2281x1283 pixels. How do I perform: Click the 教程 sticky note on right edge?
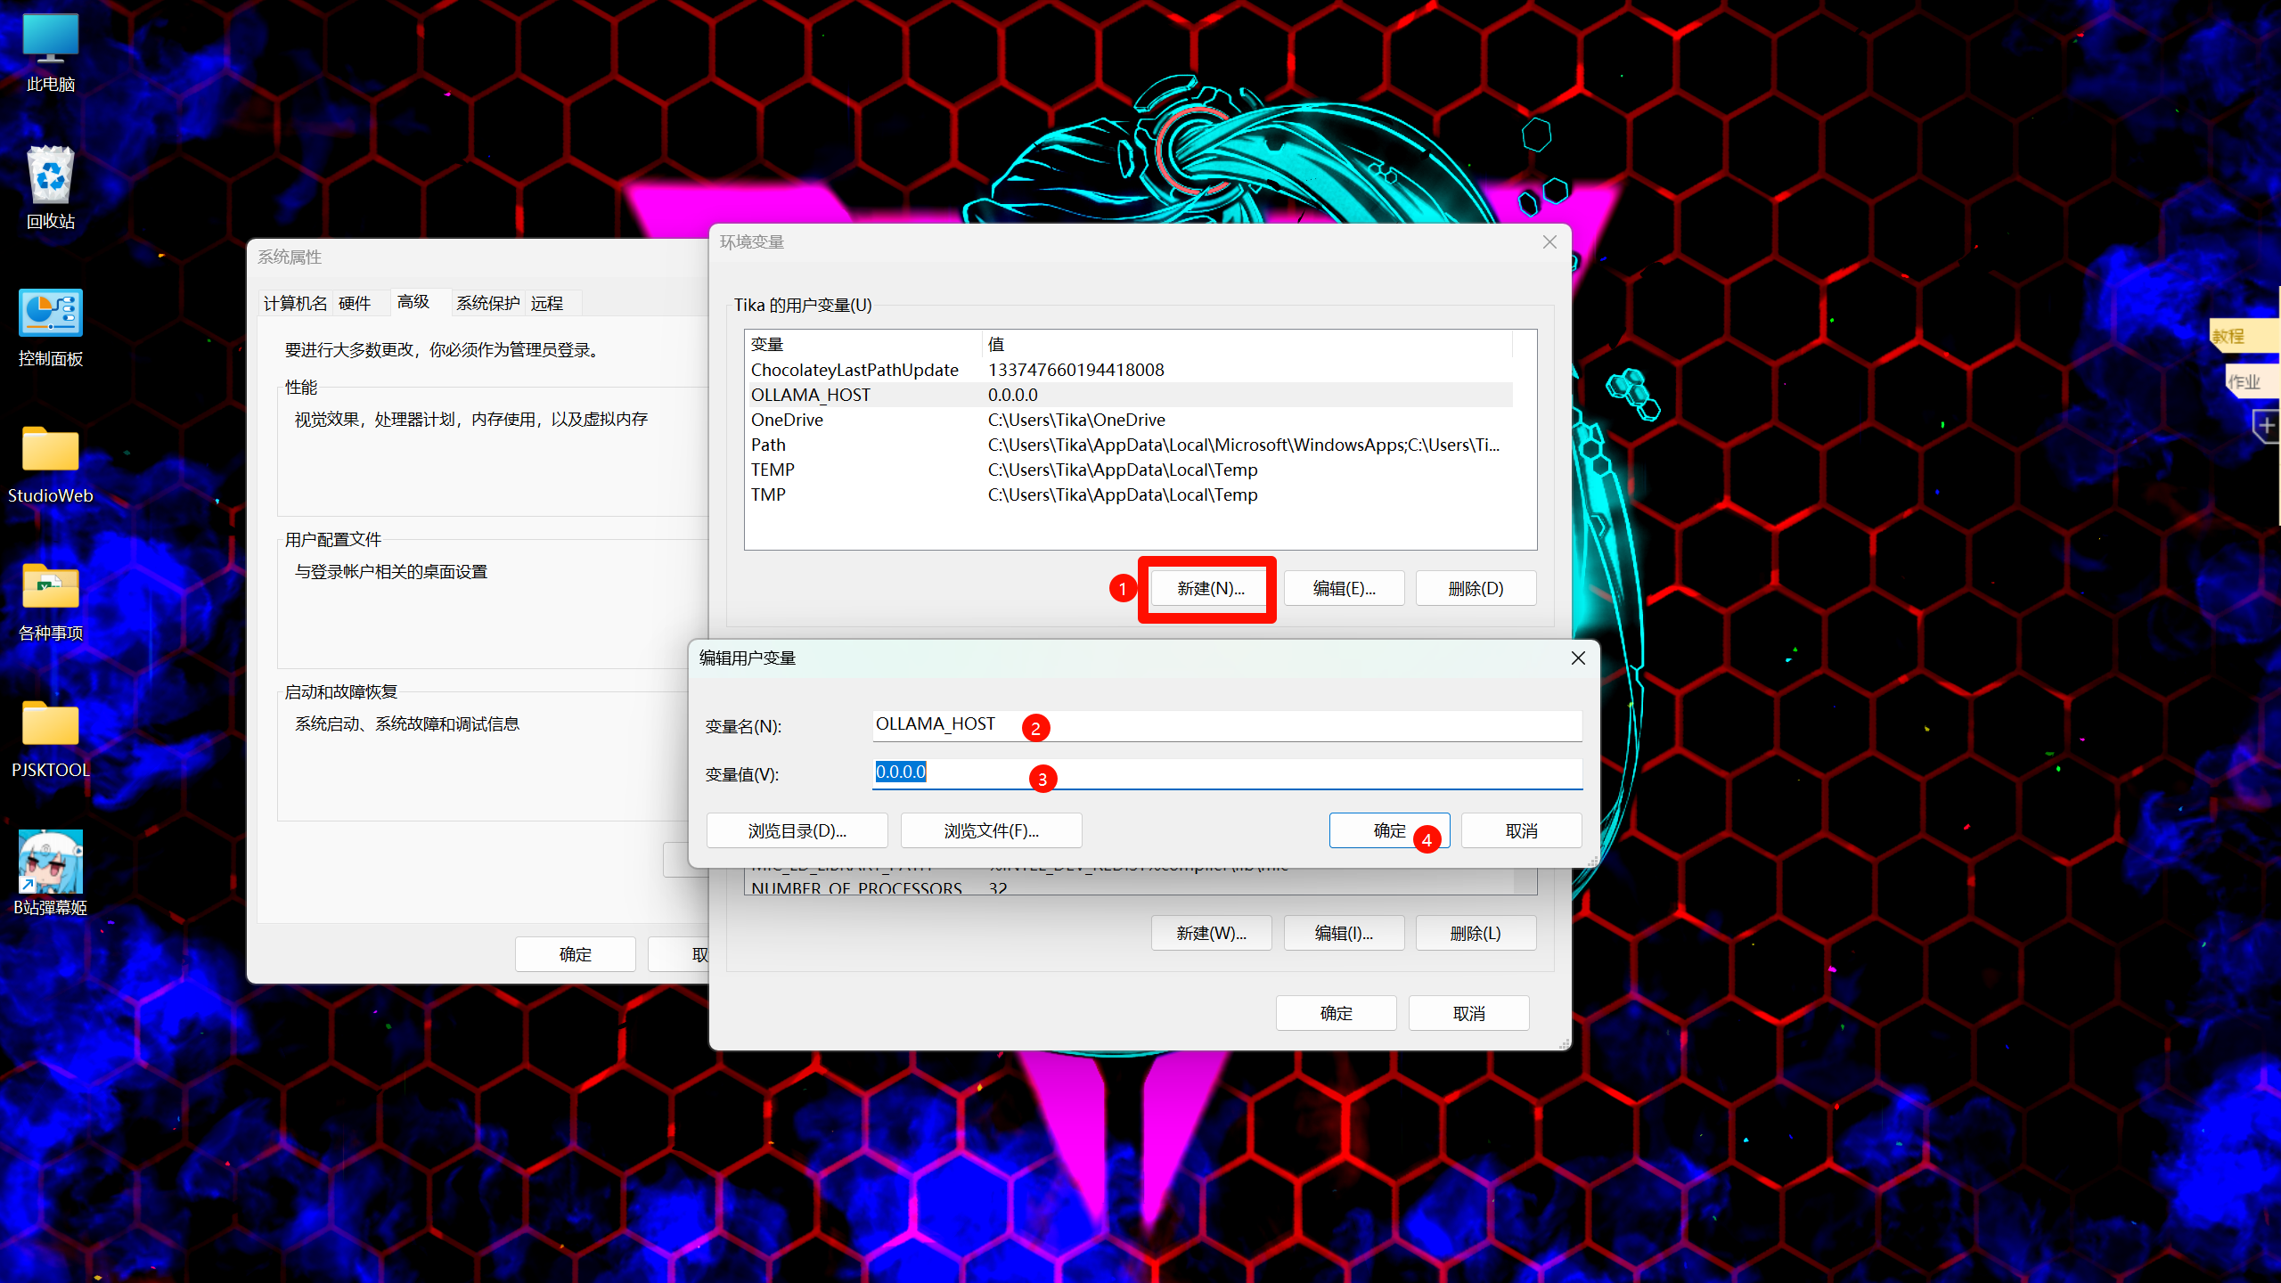click(2242, 336)
